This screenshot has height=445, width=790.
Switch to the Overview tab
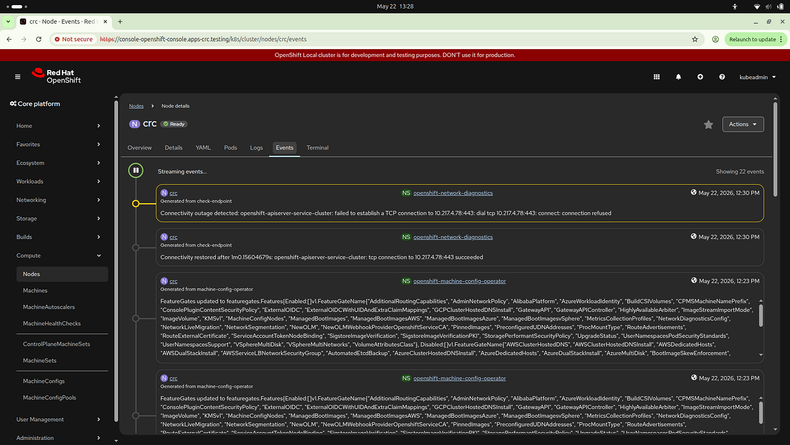[x=139, y=147]
